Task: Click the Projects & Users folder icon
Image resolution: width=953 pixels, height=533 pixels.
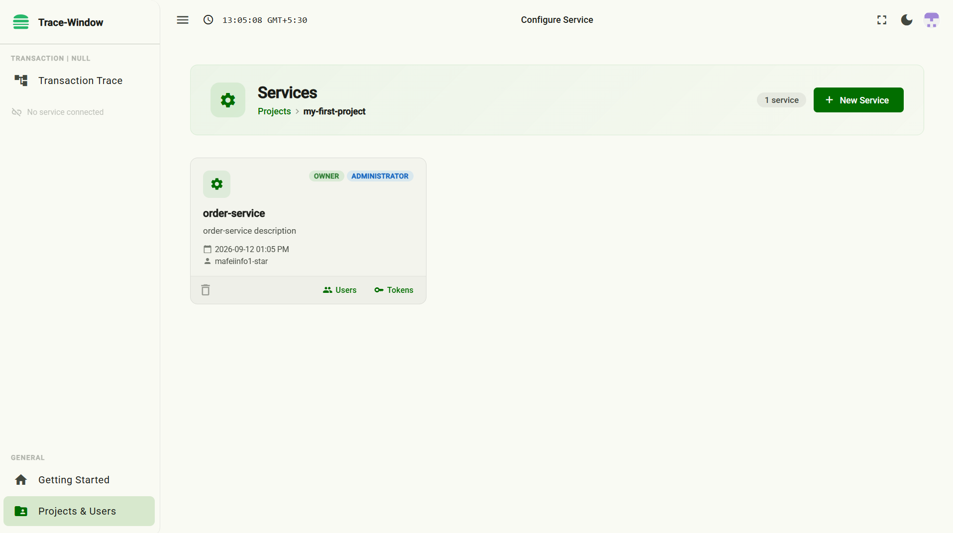Action: click(21, 511)
